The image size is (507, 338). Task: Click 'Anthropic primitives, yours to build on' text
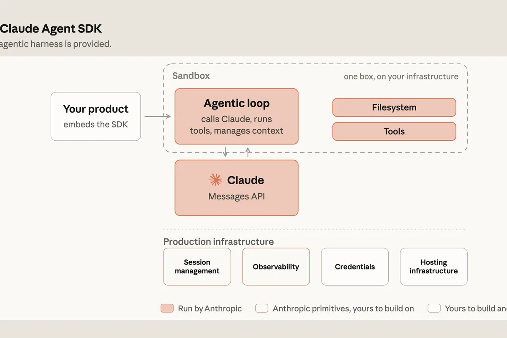[x=343, y=308]
